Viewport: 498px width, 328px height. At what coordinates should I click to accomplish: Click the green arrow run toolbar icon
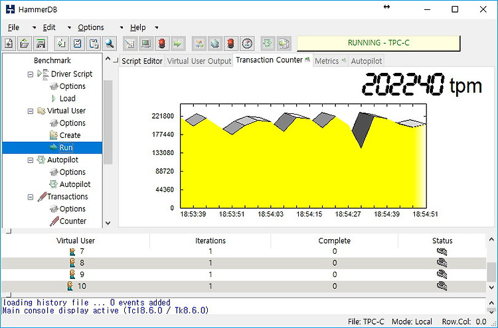point(178,43)
